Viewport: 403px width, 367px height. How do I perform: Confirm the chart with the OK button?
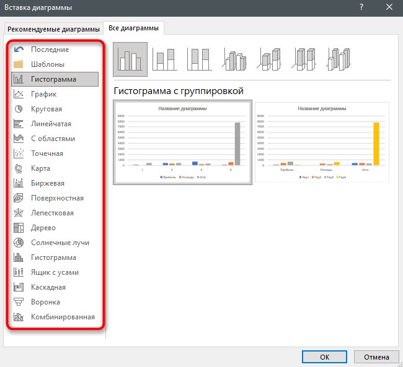324,357
